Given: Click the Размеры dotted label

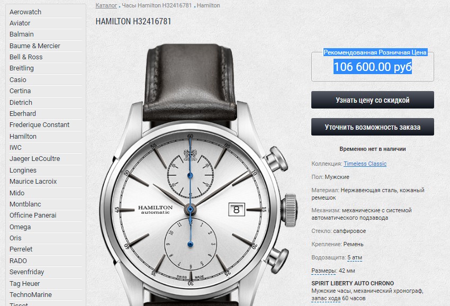Looking at the screenshot, I should pyautogui.click(x=323, y=271).
